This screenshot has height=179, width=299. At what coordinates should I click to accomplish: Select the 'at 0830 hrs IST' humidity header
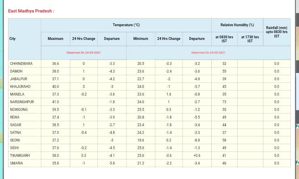coord(224,39)
